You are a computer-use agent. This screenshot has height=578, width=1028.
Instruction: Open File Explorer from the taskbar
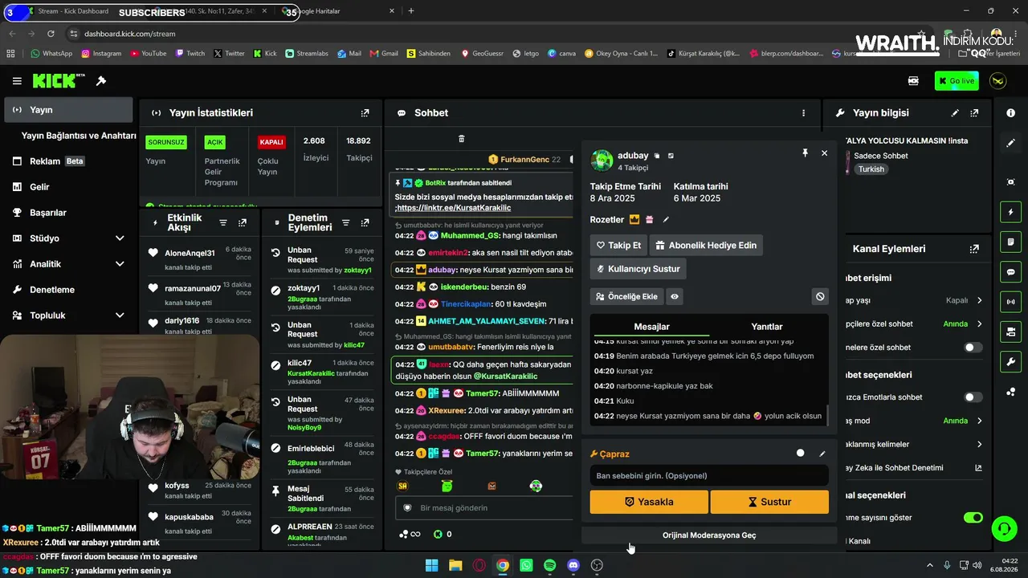coord(455,565)
